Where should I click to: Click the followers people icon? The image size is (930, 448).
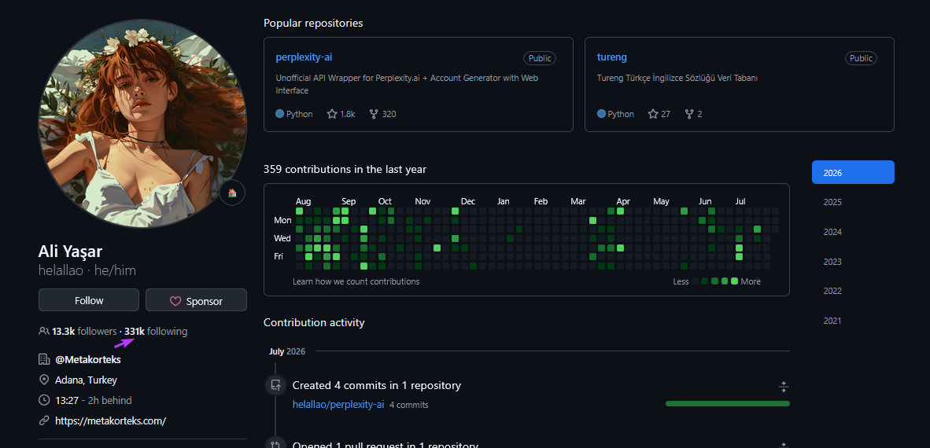[43, 331]
